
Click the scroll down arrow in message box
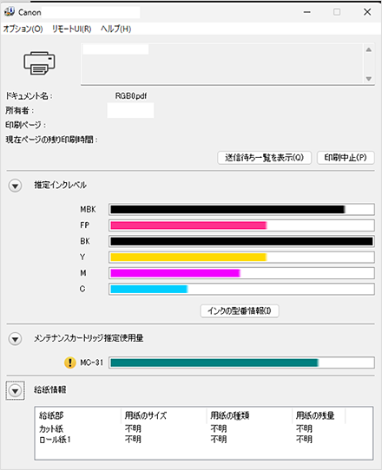coord(368,79)
